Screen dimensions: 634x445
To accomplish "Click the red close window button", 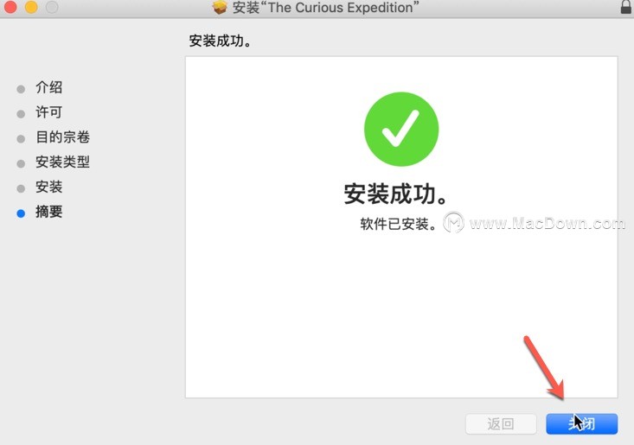I will pyautogui.click(x=10, y=6).
